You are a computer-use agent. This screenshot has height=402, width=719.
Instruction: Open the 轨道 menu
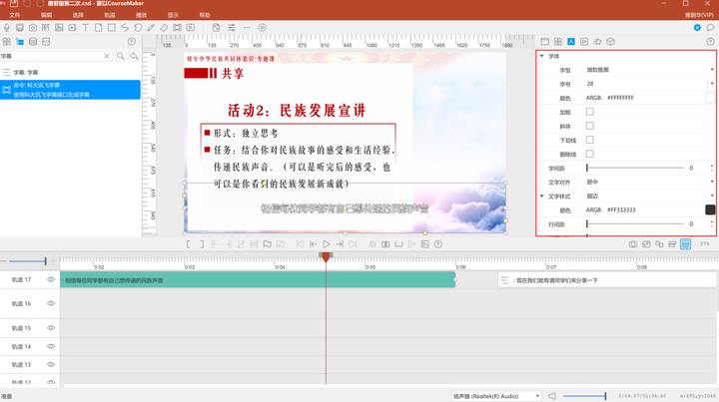click(110, 15)
